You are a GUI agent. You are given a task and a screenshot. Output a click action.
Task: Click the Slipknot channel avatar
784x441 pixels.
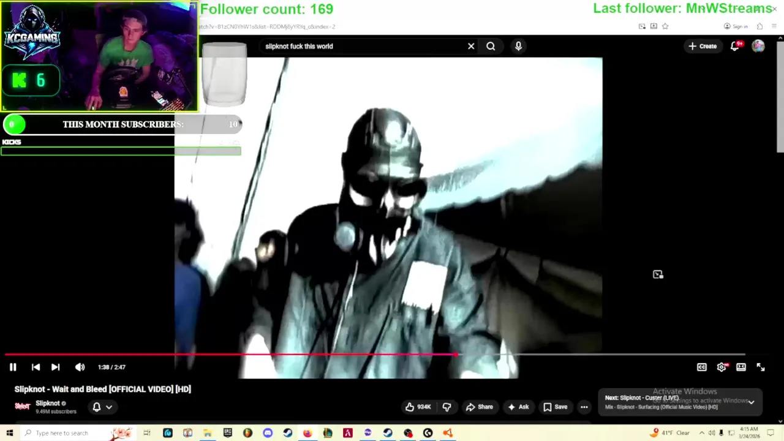click(23, 407)
